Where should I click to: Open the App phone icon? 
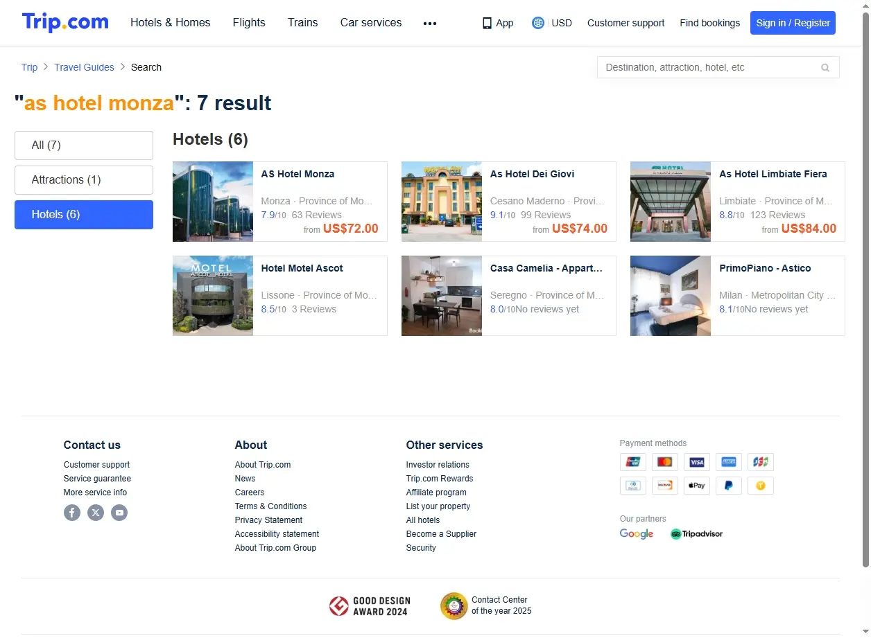(487, 23)
